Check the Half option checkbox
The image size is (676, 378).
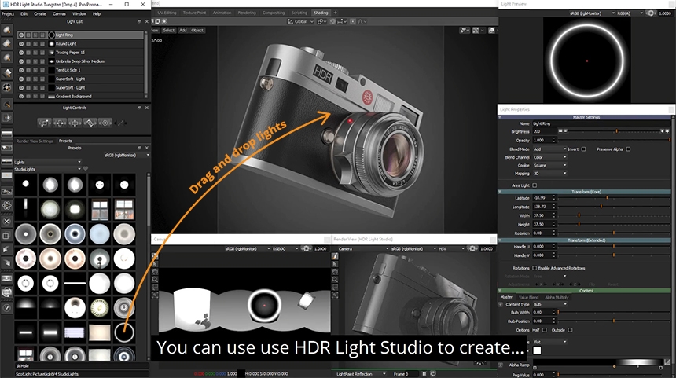(x=545, y=330)
